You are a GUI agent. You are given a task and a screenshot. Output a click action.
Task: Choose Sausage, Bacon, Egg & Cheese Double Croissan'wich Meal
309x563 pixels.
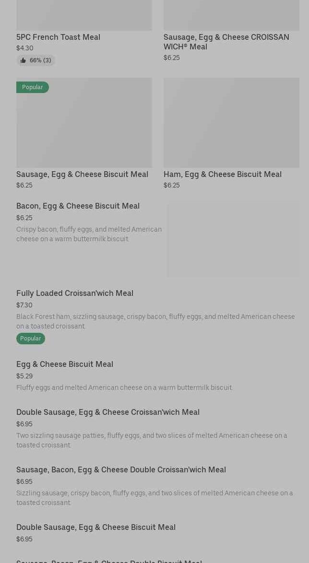click(x=121, y=469)
